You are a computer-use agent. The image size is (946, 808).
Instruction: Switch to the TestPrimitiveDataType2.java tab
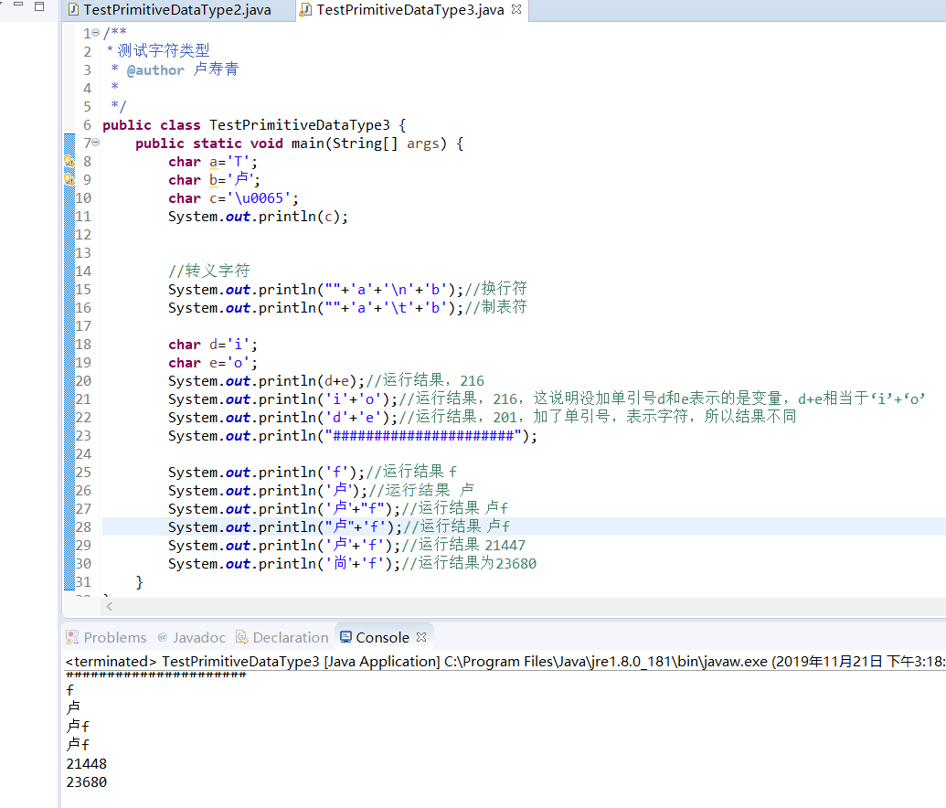tap(169, 10)
